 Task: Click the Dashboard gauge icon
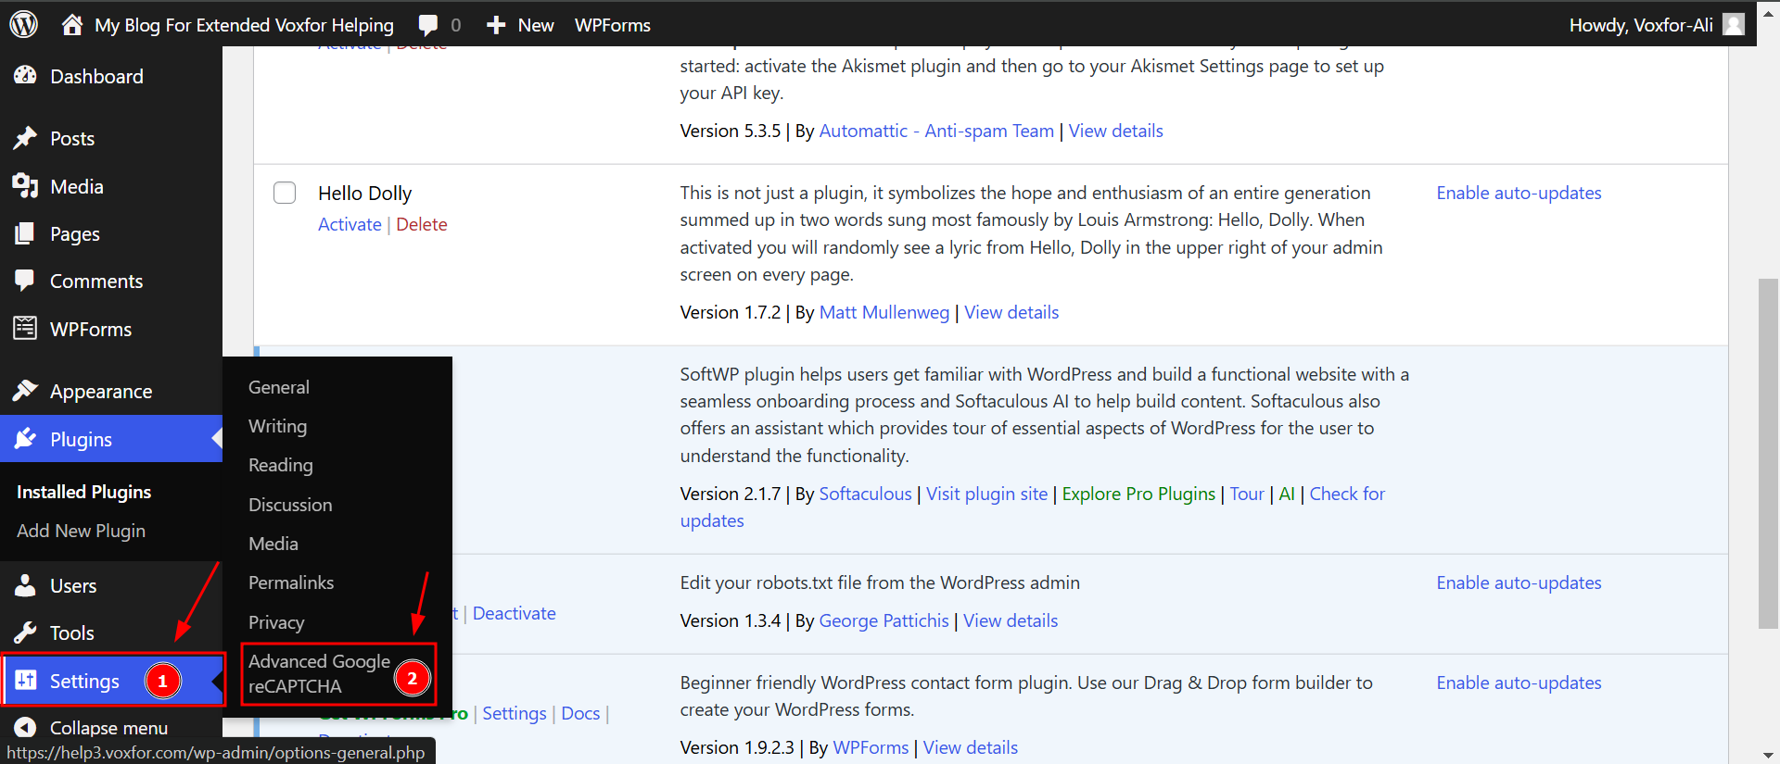click(25, 76)
